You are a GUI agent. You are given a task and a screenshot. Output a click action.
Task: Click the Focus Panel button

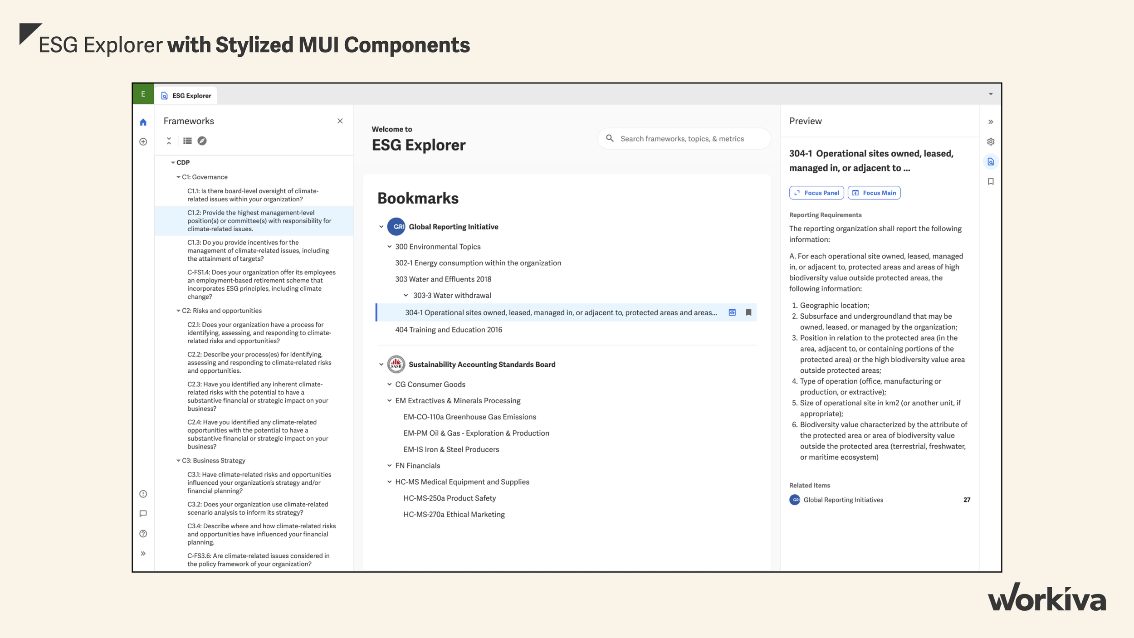816,193
